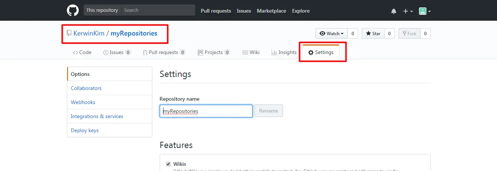
Task: Click the Projects tab board icon
Action: [x=201, y=53]
